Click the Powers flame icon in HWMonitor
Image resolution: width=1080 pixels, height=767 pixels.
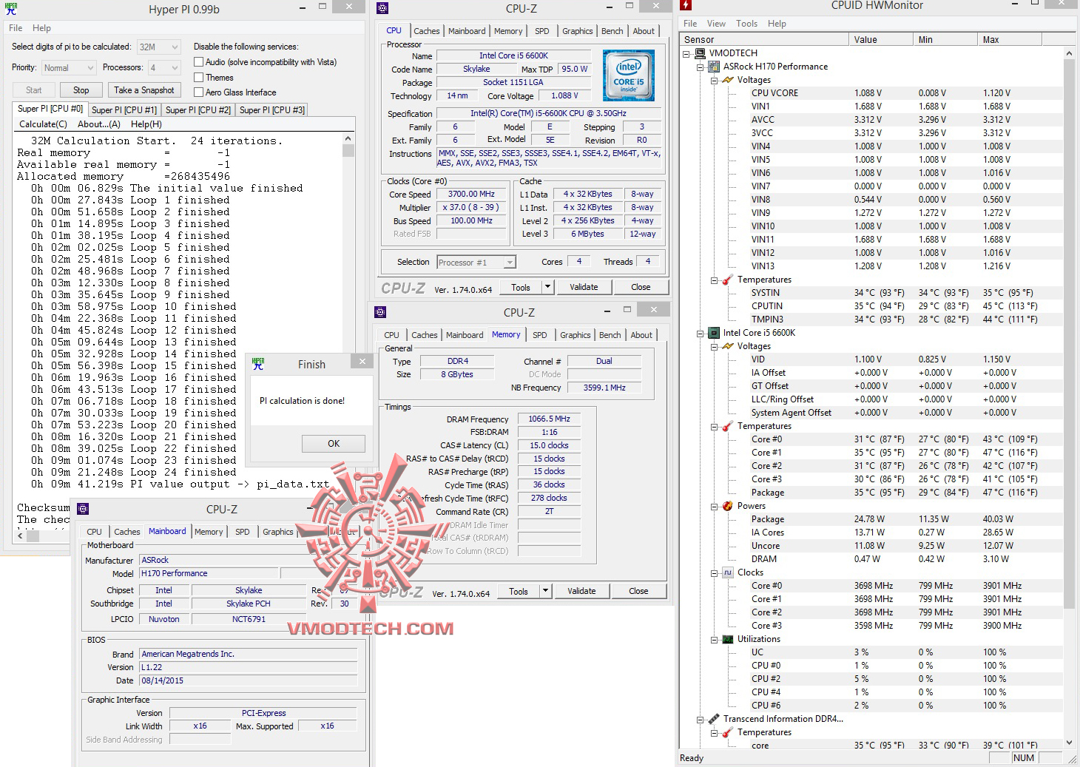click(728, 506)
